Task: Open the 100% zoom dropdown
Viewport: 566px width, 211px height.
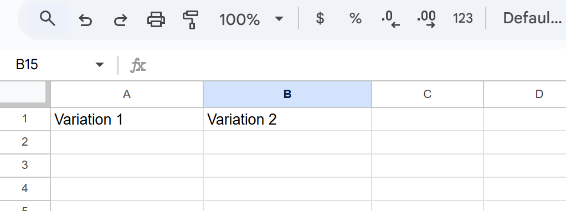Action: point(251,19)
